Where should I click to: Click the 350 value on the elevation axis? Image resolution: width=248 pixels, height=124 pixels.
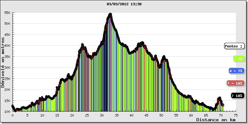point(7,57)
